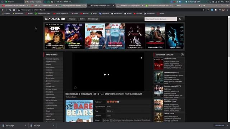This screenshot has width=230, height=129.
Task: Select the Боевики genre
Action: pyautogui.click(x=49, y=70)
